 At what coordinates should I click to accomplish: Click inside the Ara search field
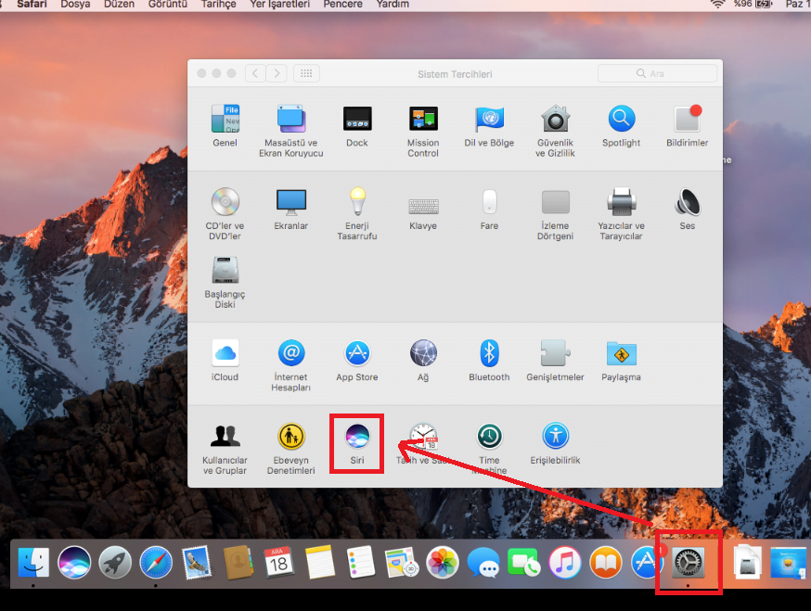(659, 72)
